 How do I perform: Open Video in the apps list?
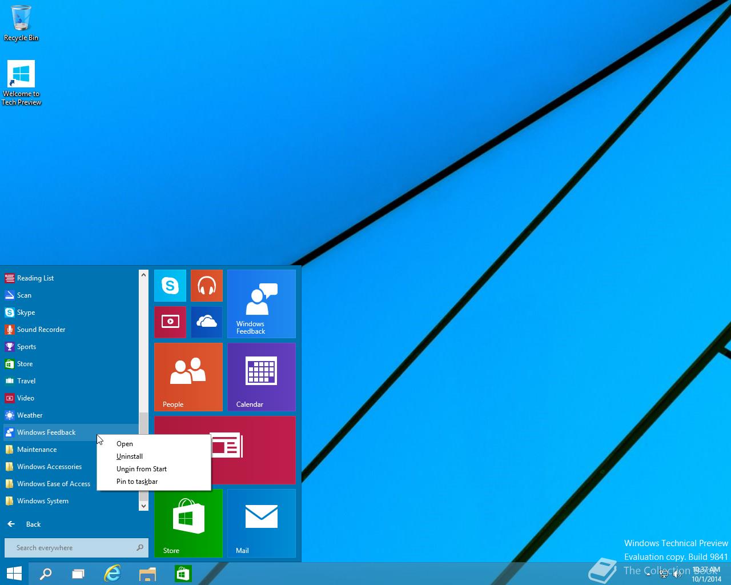click(x=71, y=398)
